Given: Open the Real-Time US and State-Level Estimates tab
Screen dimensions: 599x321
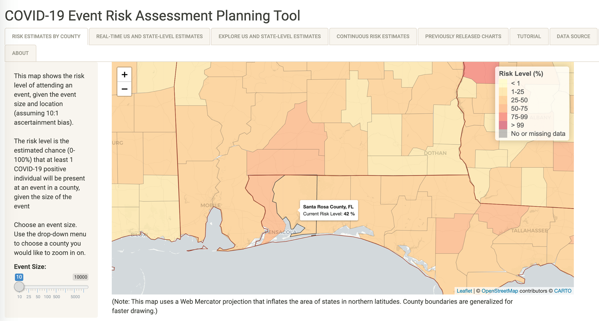Looking at the screenshot, I should click(149, 37).
